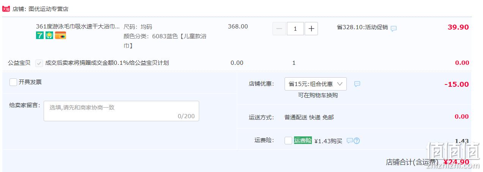The width and height of the screenshot is (483, 172).
Task: Click the info bubble next to 店铺优惠 dropdown
Action: [x=357, y=84]
